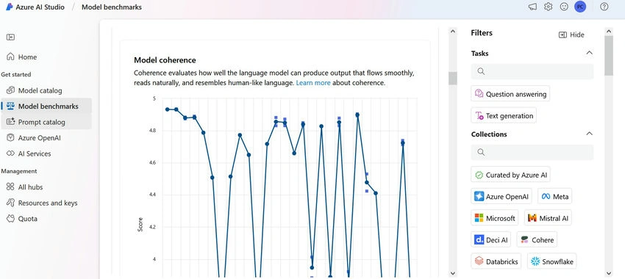Click the Model benchmarks scale icon

coord(11,106)
